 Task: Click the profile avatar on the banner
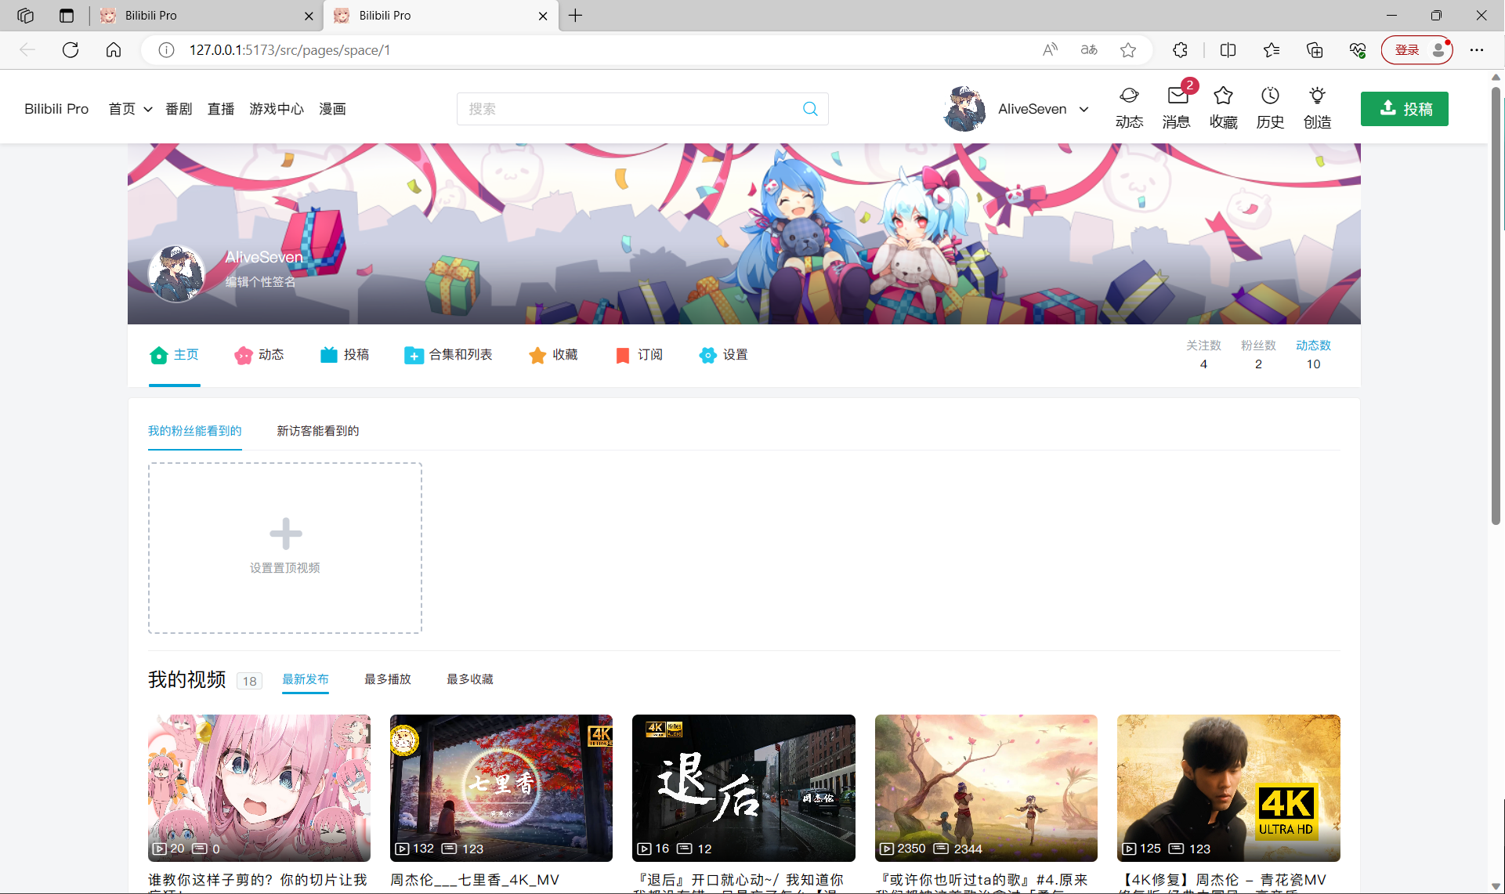pos(176,273)
